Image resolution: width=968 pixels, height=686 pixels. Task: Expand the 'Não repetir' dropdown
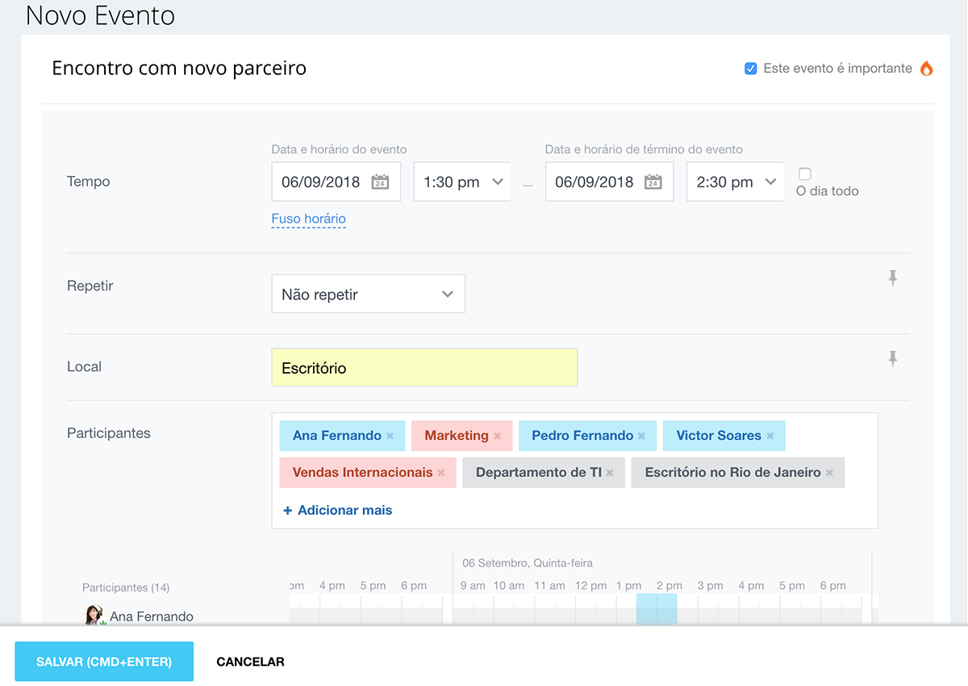point(368,295)
